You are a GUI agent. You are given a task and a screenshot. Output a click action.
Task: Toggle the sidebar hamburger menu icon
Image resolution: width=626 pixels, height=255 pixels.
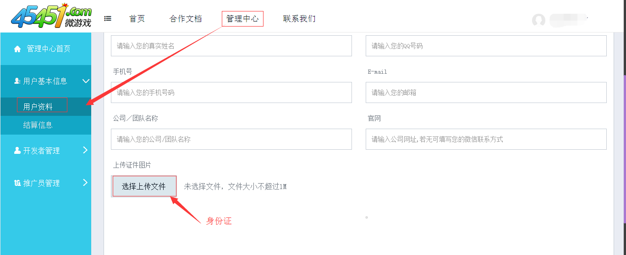coord(108,19)
